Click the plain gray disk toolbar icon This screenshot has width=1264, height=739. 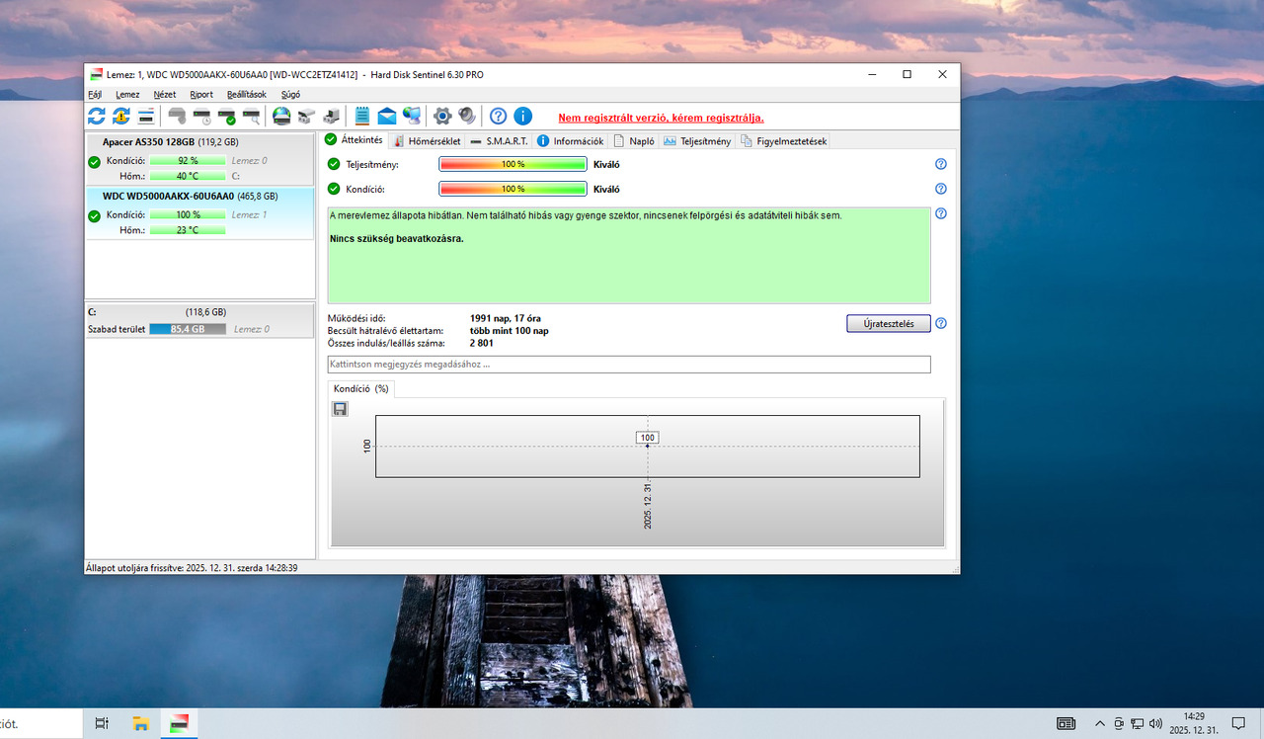tap(177, 117)
